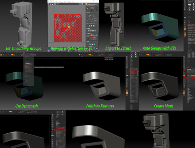Click the white tool thumbnail in ZBrush Tool palette

pyautogui.click(x=190, y=5)
